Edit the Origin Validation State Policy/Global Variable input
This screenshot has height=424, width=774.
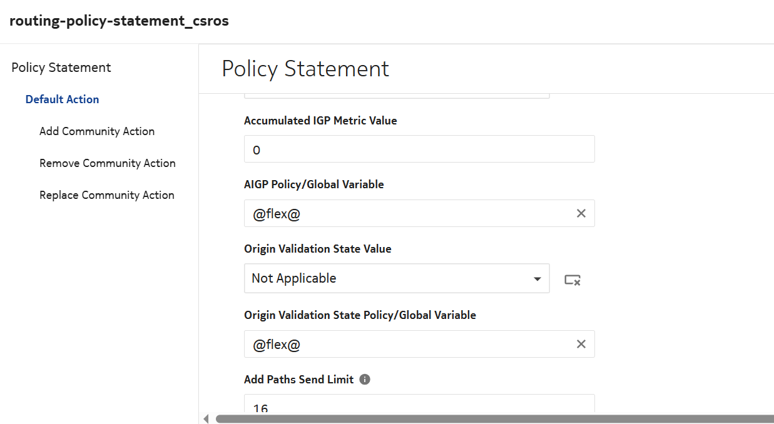pos(407,345)
